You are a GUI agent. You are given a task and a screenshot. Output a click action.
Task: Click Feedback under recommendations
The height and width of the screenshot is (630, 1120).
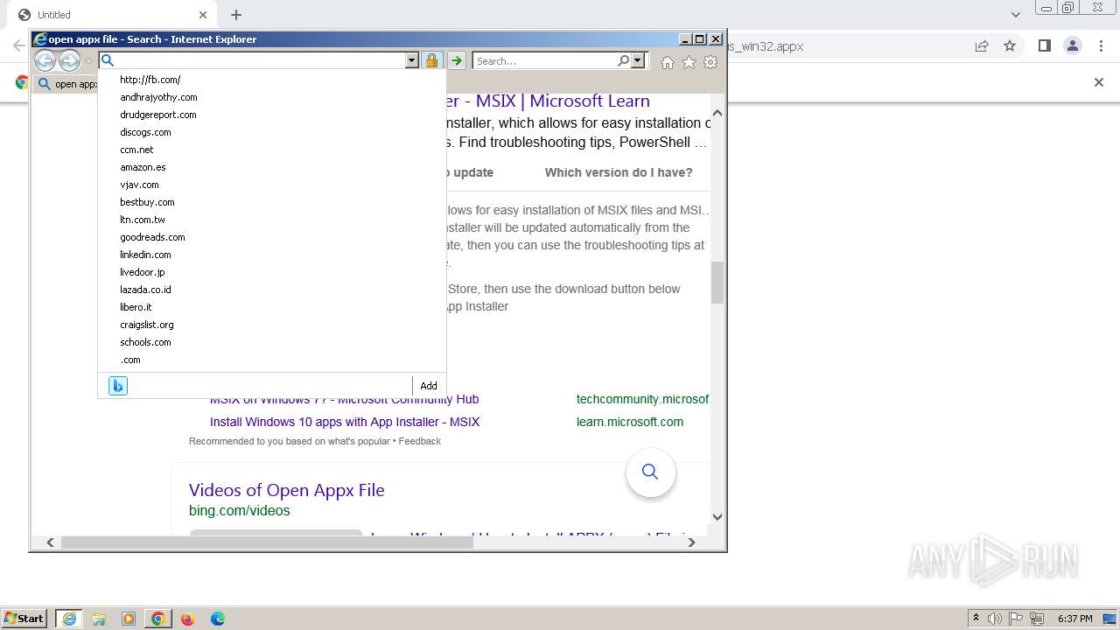[x=419, y=441]
